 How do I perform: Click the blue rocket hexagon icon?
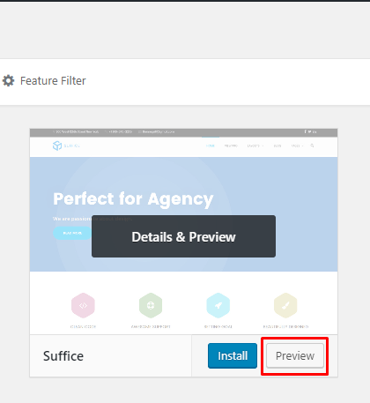tap(218, 305)
